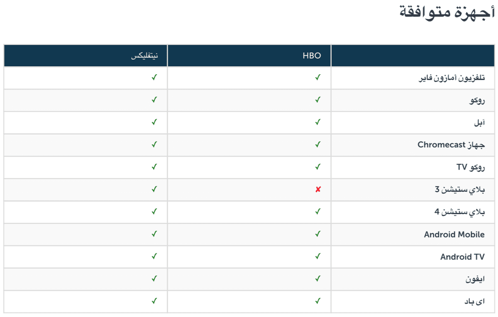This screenshot has height=317, width=498.
Task: Click the HBO check mark for روكو TV
Action: [x=318, y=167]
